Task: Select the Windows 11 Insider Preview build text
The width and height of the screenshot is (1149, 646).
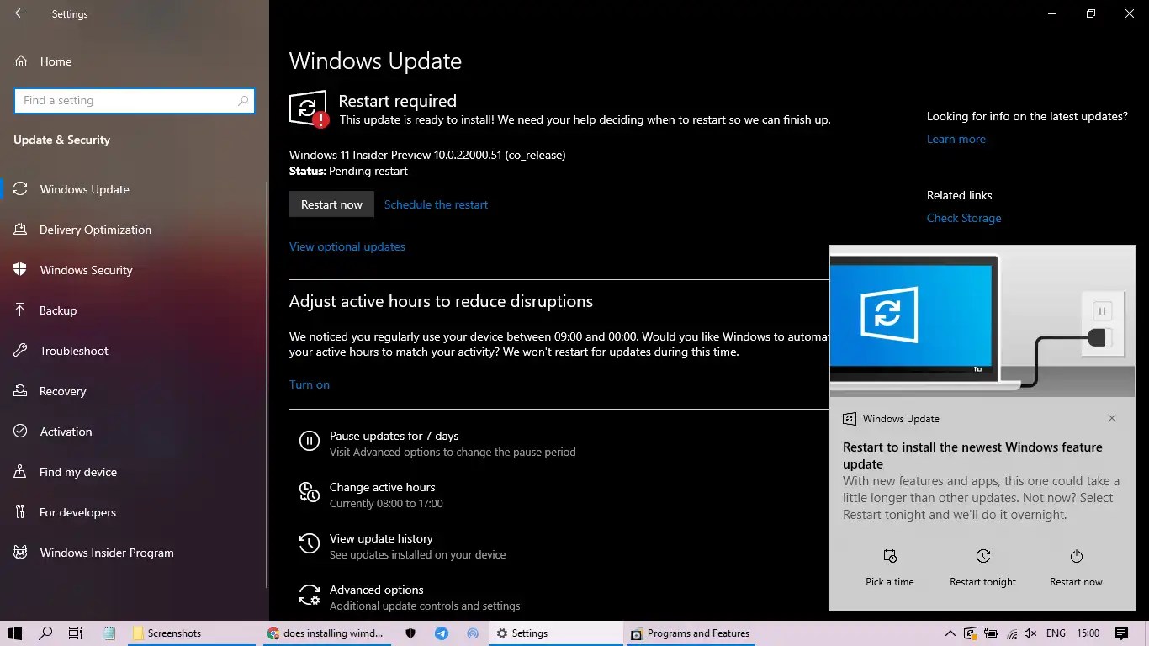Action: [427, 155]
